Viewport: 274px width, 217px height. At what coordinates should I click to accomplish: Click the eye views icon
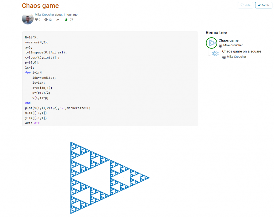click(46, 20)
